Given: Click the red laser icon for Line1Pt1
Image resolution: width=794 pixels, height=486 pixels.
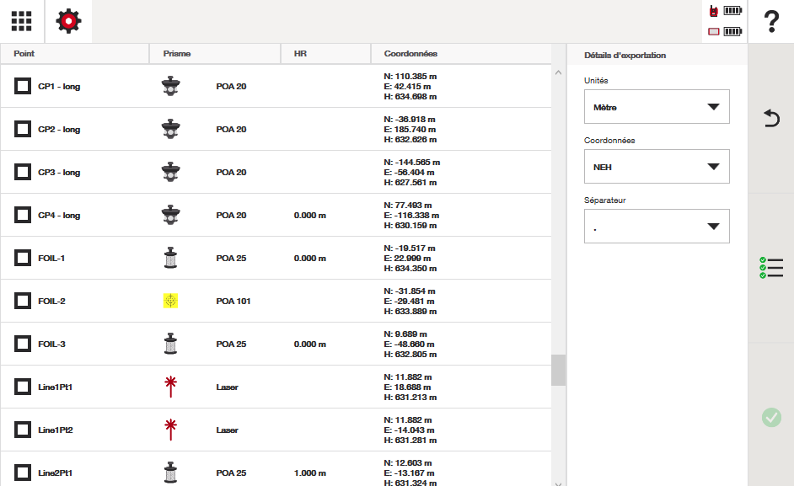Looking at the screenshot, I should 170,387.
